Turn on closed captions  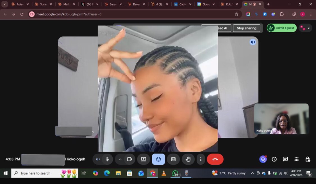click(x=173, y=159)
